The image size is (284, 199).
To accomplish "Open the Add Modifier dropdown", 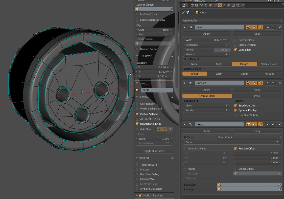I will pyautogui.click(x=232, y=20).
